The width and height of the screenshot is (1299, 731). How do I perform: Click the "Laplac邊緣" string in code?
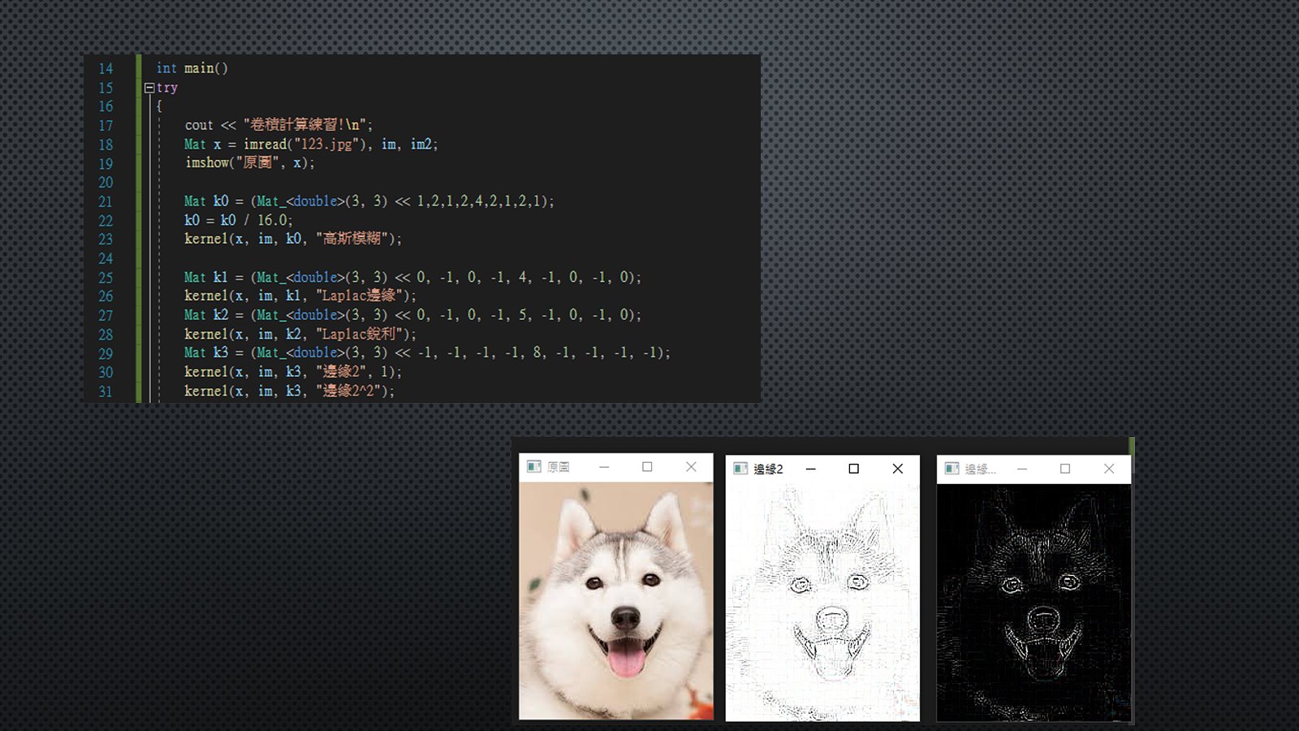359,296
